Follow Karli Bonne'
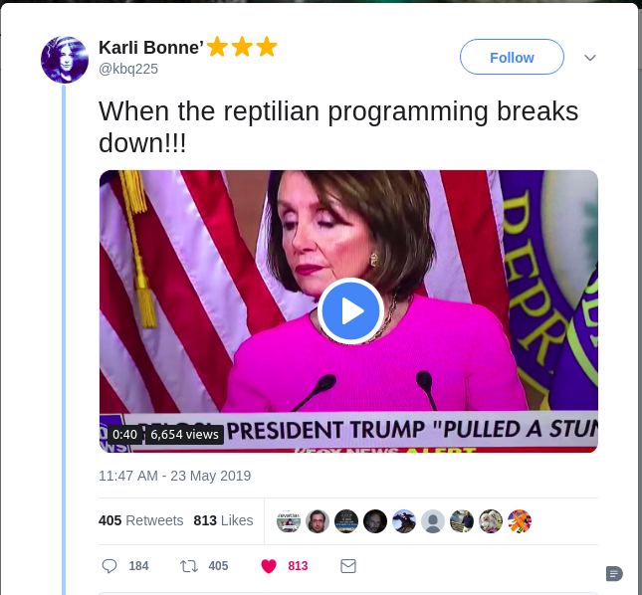The height and width of the screenshot is (595, 642). tap(512, 57)
